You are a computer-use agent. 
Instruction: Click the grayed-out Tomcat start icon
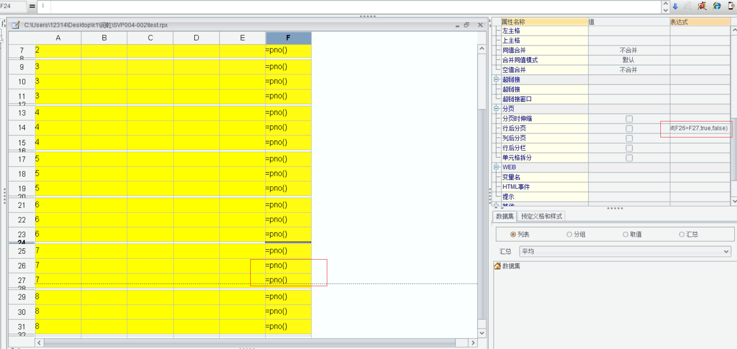click(x=688, y=6)
